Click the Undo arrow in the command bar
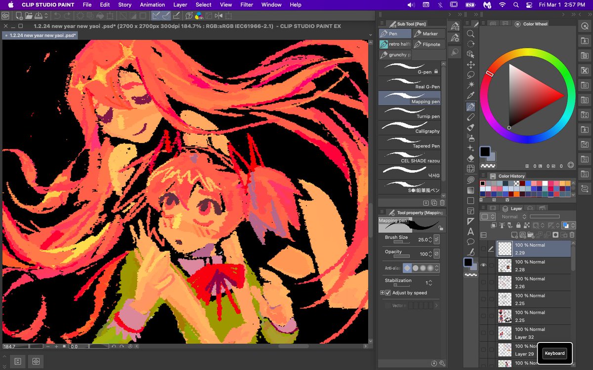Viewport: 593px width, 370px height. click(57, 17)
